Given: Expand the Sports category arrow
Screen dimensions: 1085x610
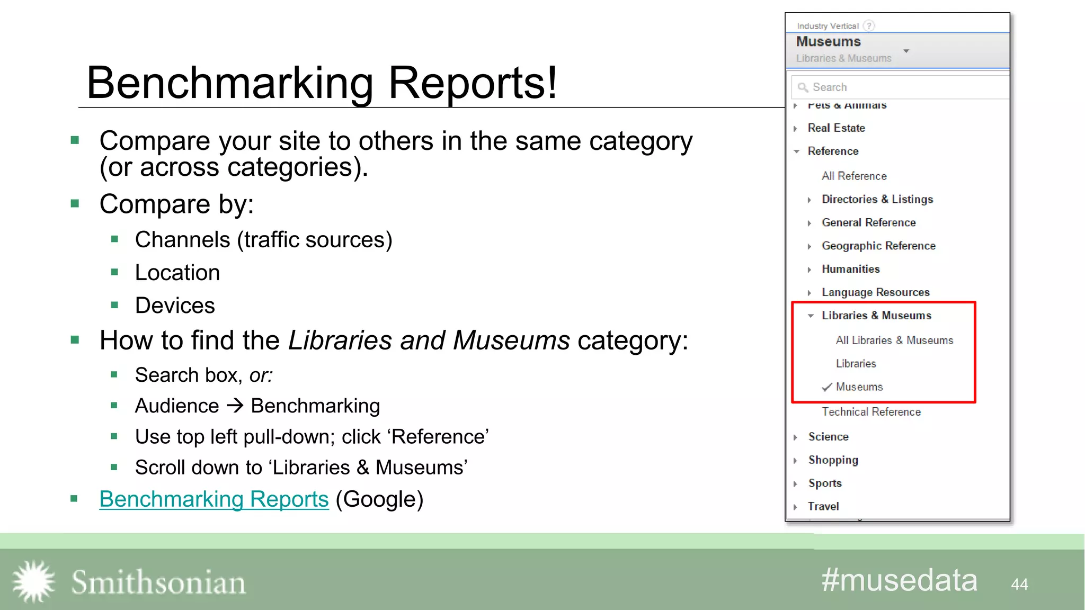Looking at the screenshot, I should click(x=795, y=483).
